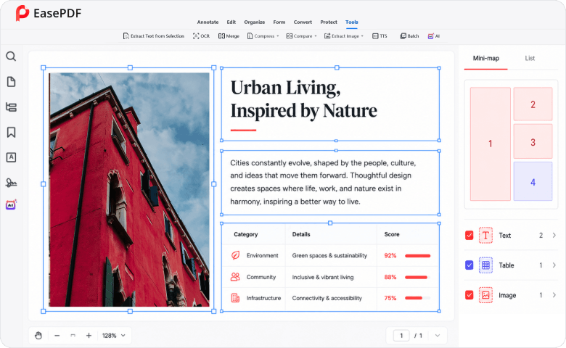The image size is (566, 348).
Task: Open the bookmarks sidebar icon
Action: click(x=11, y=133)
